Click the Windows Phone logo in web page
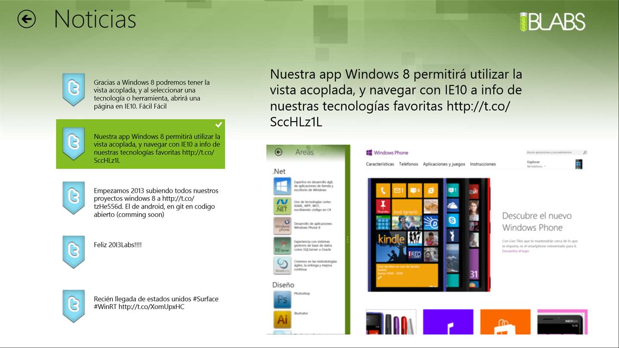 pyautogui.click(x=387, y=153)
